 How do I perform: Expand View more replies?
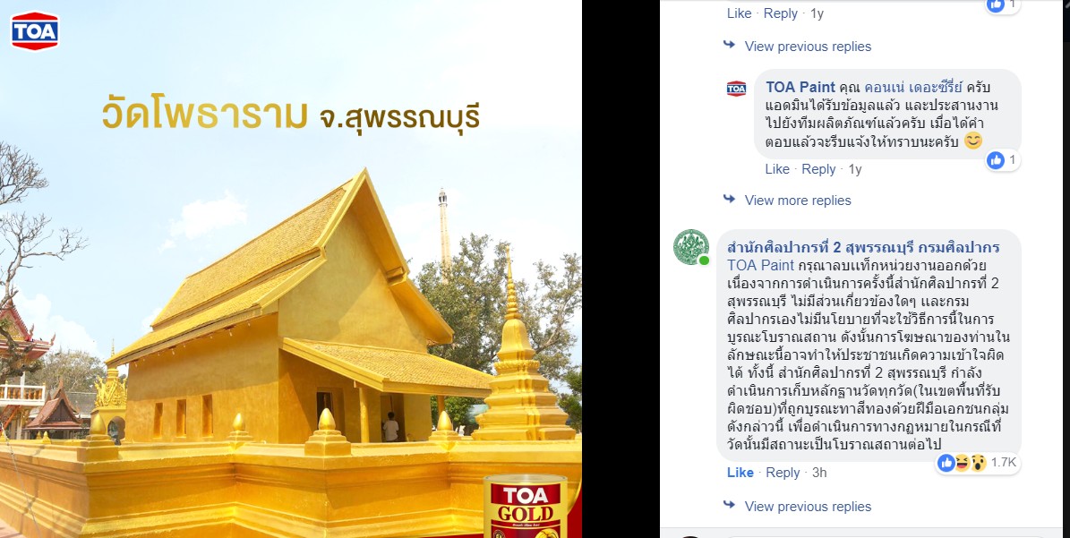[x=798, y=201]
